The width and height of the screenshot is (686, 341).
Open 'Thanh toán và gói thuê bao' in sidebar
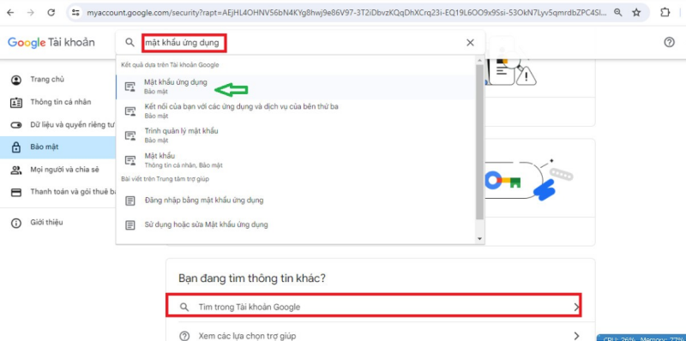click(x=57, y=192)
